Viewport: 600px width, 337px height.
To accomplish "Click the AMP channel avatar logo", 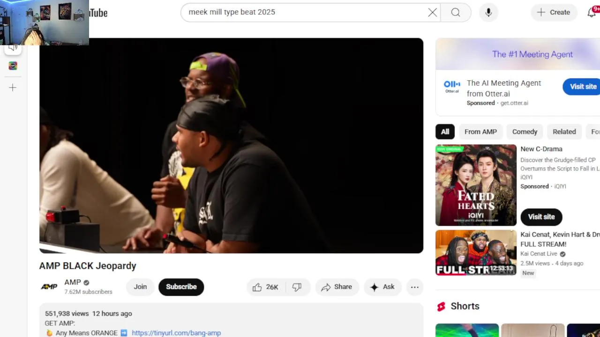I will tap(49, 287).
